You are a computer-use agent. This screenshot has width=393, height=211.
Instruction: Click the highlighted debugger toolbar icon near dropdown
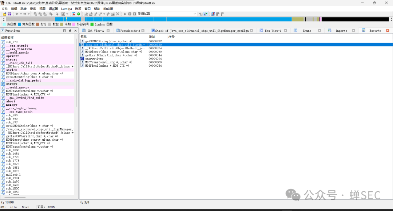tap(206, 14)
